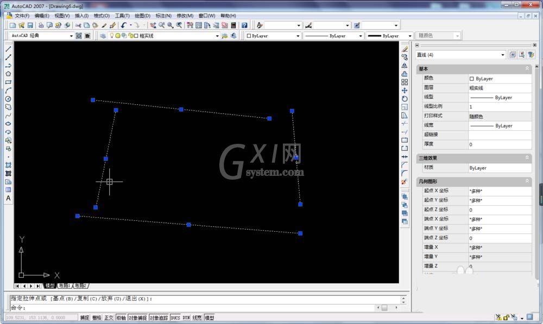The height and width of the screenshot is (324, 543).
Task: Select the Arc draw tool
Action: [x=8, y=90]
